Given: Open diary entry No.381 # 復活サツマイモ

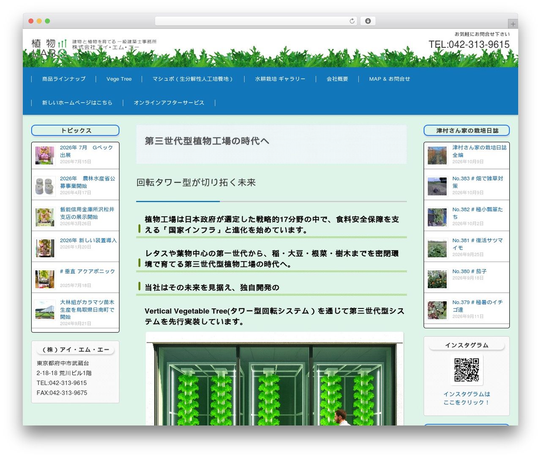Looking at the screenshot, I should pyautogui.click(x=478, y=244).
